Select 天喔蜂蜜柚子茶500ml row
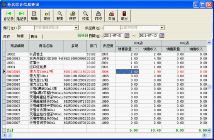 click(105, 106)
